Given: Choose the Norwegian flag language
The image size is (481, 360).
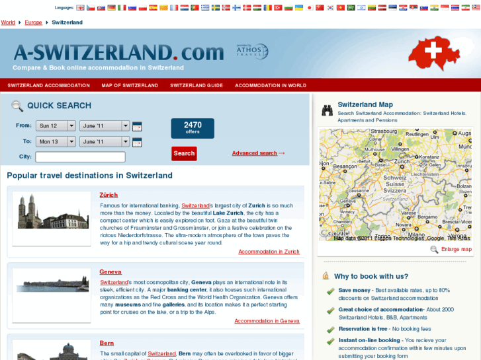Looking at the screenshot, I should tap(226, 8).
